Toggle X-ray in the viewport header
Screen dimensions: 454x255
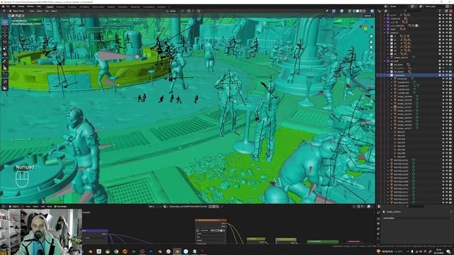click(349, 11)
